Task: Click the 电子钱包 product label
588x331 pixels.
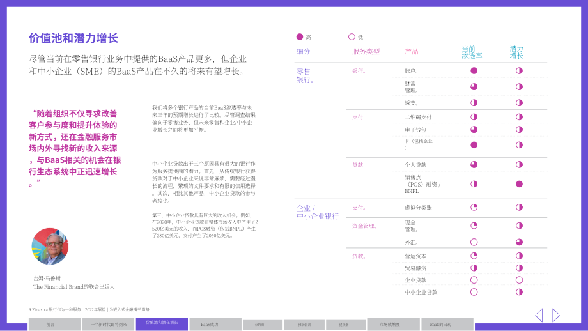Action: coord(415,130)
